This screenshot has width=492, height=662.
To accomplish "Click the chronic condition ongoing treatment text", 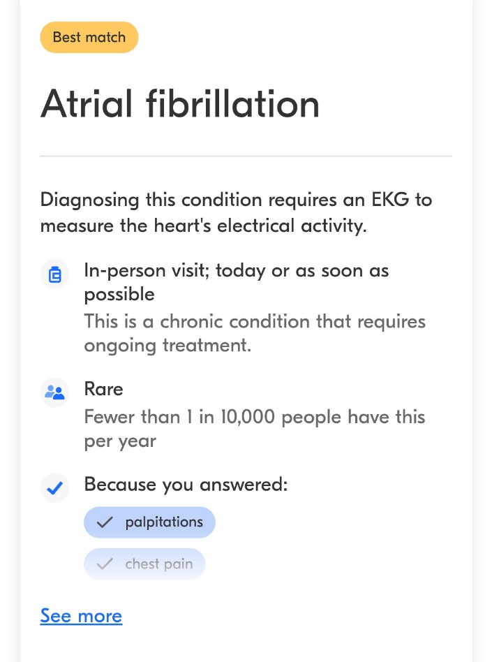I will pyautogui.click(x=255, y=333).
